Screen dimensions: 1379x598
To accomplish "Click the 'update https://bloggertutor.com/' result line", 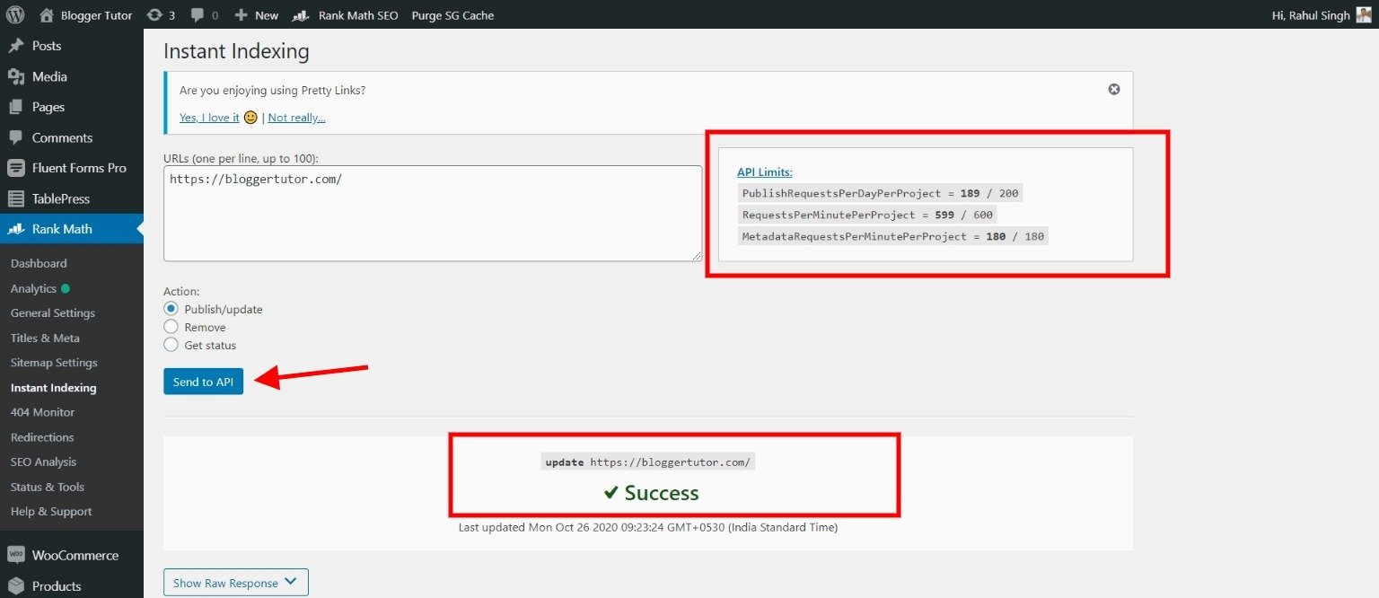I will click(x=648, y=462).
